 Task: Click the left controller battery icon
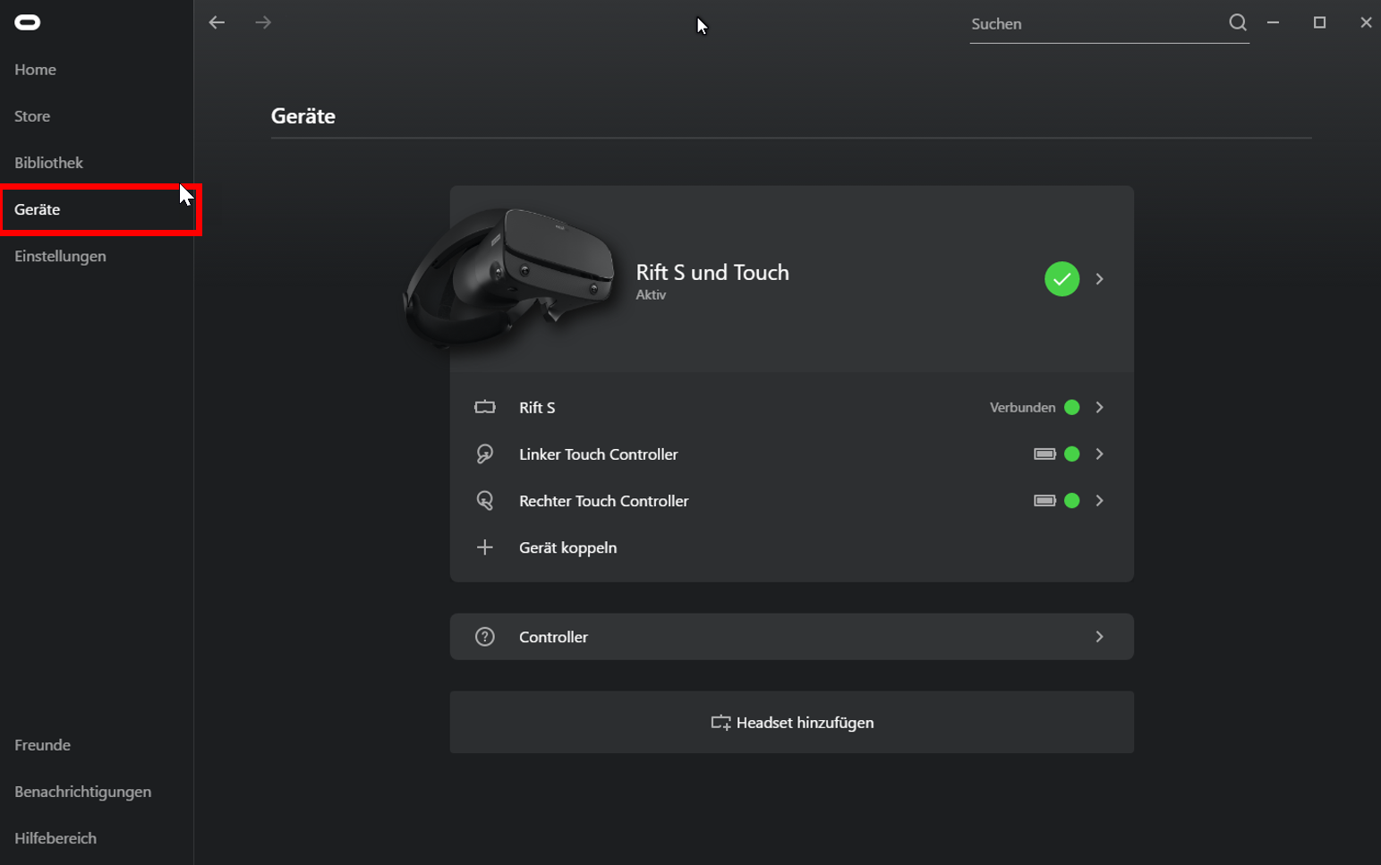click(1044, 454)
